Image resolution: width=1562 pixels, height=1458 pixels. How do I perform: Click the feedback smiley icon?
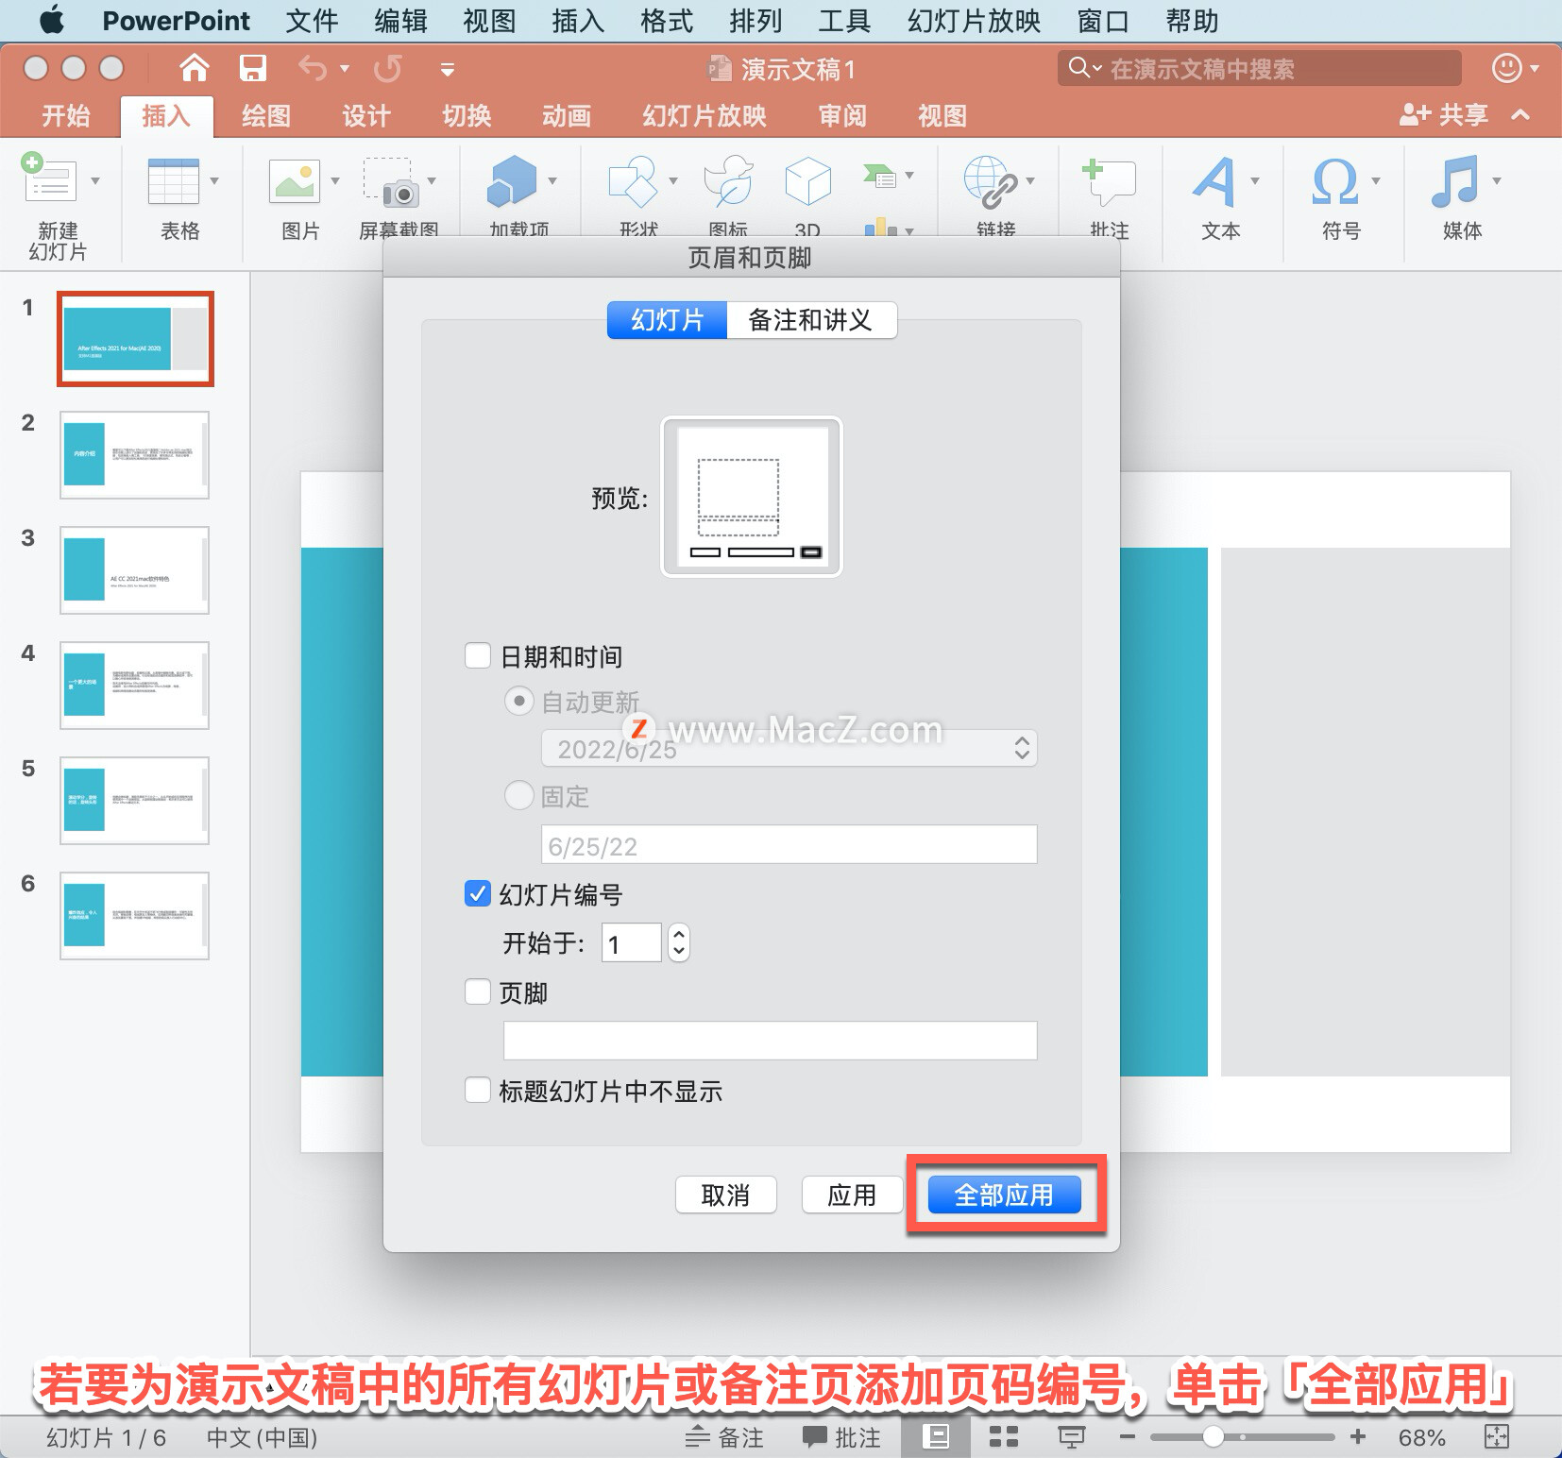[1506, 68]
